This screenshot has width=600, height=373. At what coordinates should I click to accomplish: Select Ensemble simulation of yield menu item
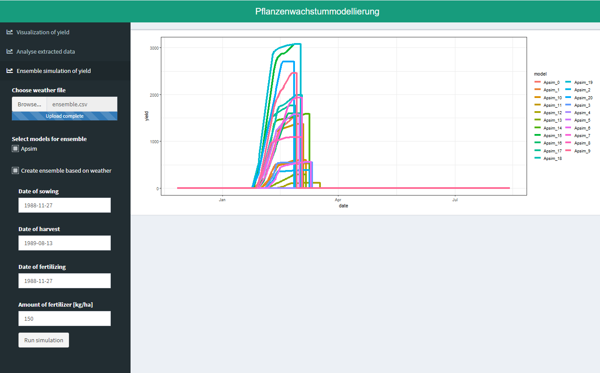(54, 71)
